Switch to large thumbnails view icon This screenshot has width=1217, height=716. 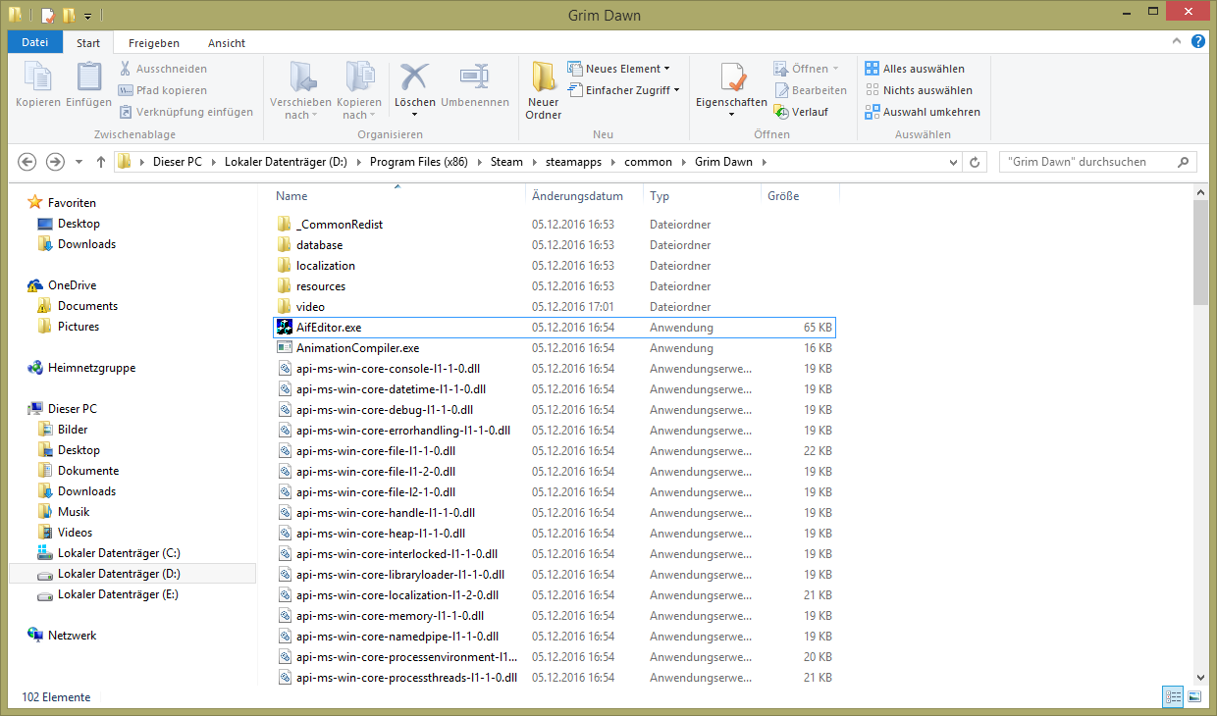[x=1194, y=696]
